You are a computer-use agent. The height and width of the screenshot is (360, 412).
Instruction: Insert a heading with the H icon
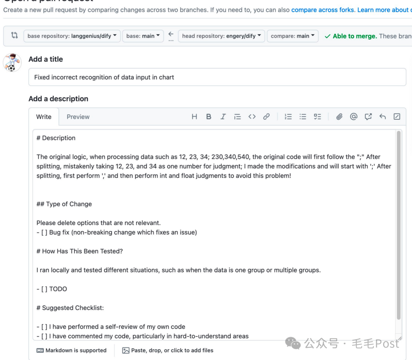pos(194,117)
